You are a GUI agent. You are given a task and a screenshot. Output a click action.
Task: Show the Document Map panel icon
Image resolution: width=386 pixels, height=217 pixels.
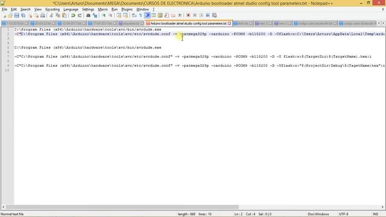coord(160,16)
